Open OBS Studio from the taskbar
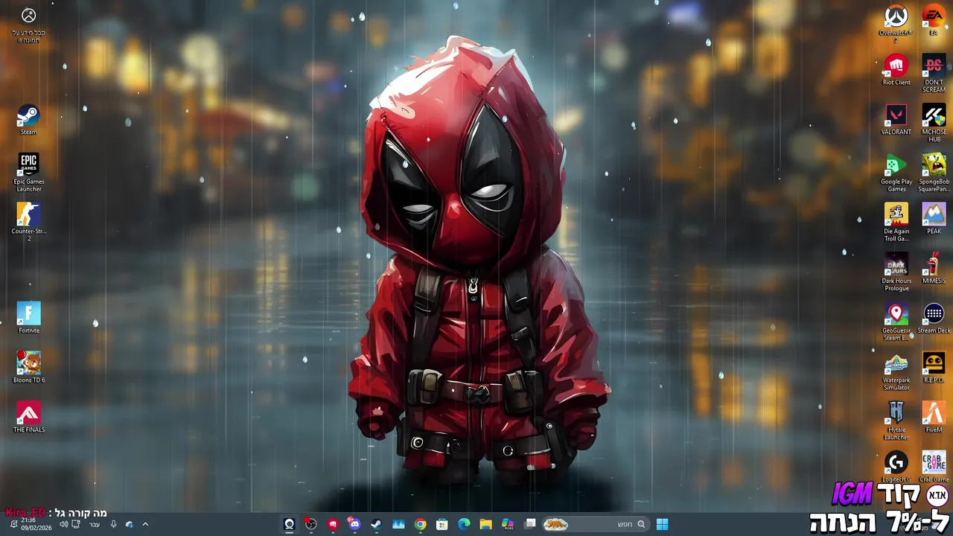The height and width of the screenshot is (536, 953). 310,524
